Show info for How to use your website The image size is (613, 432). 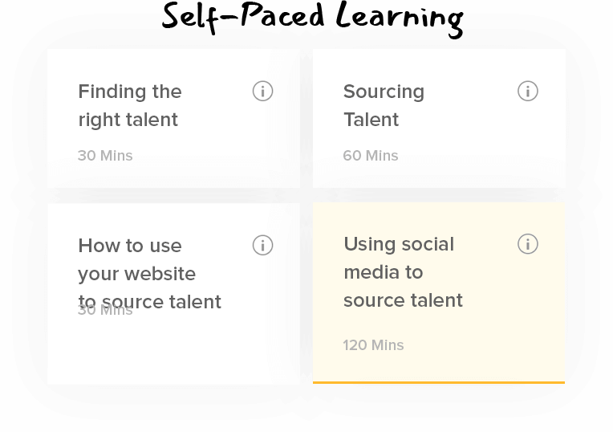[262, 246]
